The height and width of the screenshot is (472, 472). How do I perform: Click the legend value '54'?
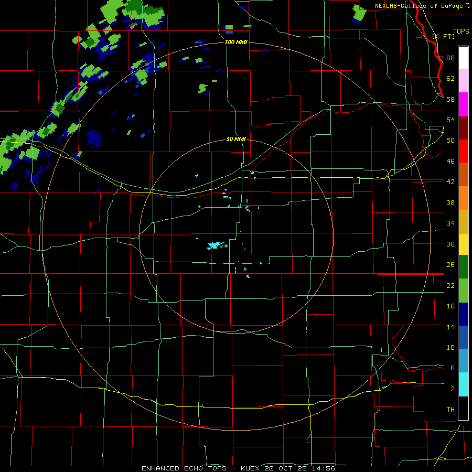coord(450,120)
